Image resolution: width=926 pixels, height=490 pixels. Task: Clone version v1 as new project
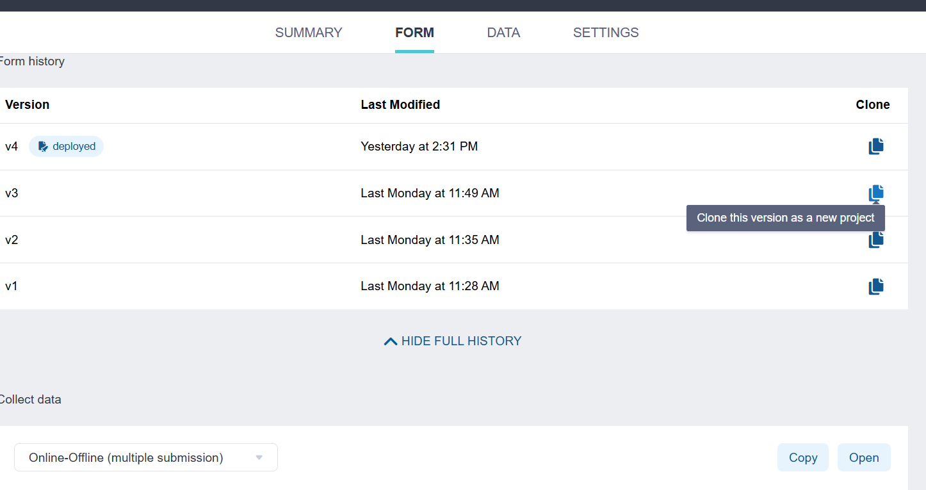(875, 286)
